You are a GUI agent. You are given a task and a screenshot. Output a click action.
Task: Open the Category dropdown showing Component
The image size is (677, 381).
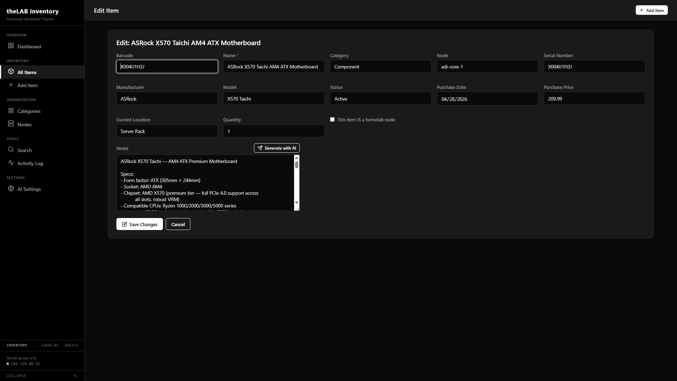pos(380,67)
